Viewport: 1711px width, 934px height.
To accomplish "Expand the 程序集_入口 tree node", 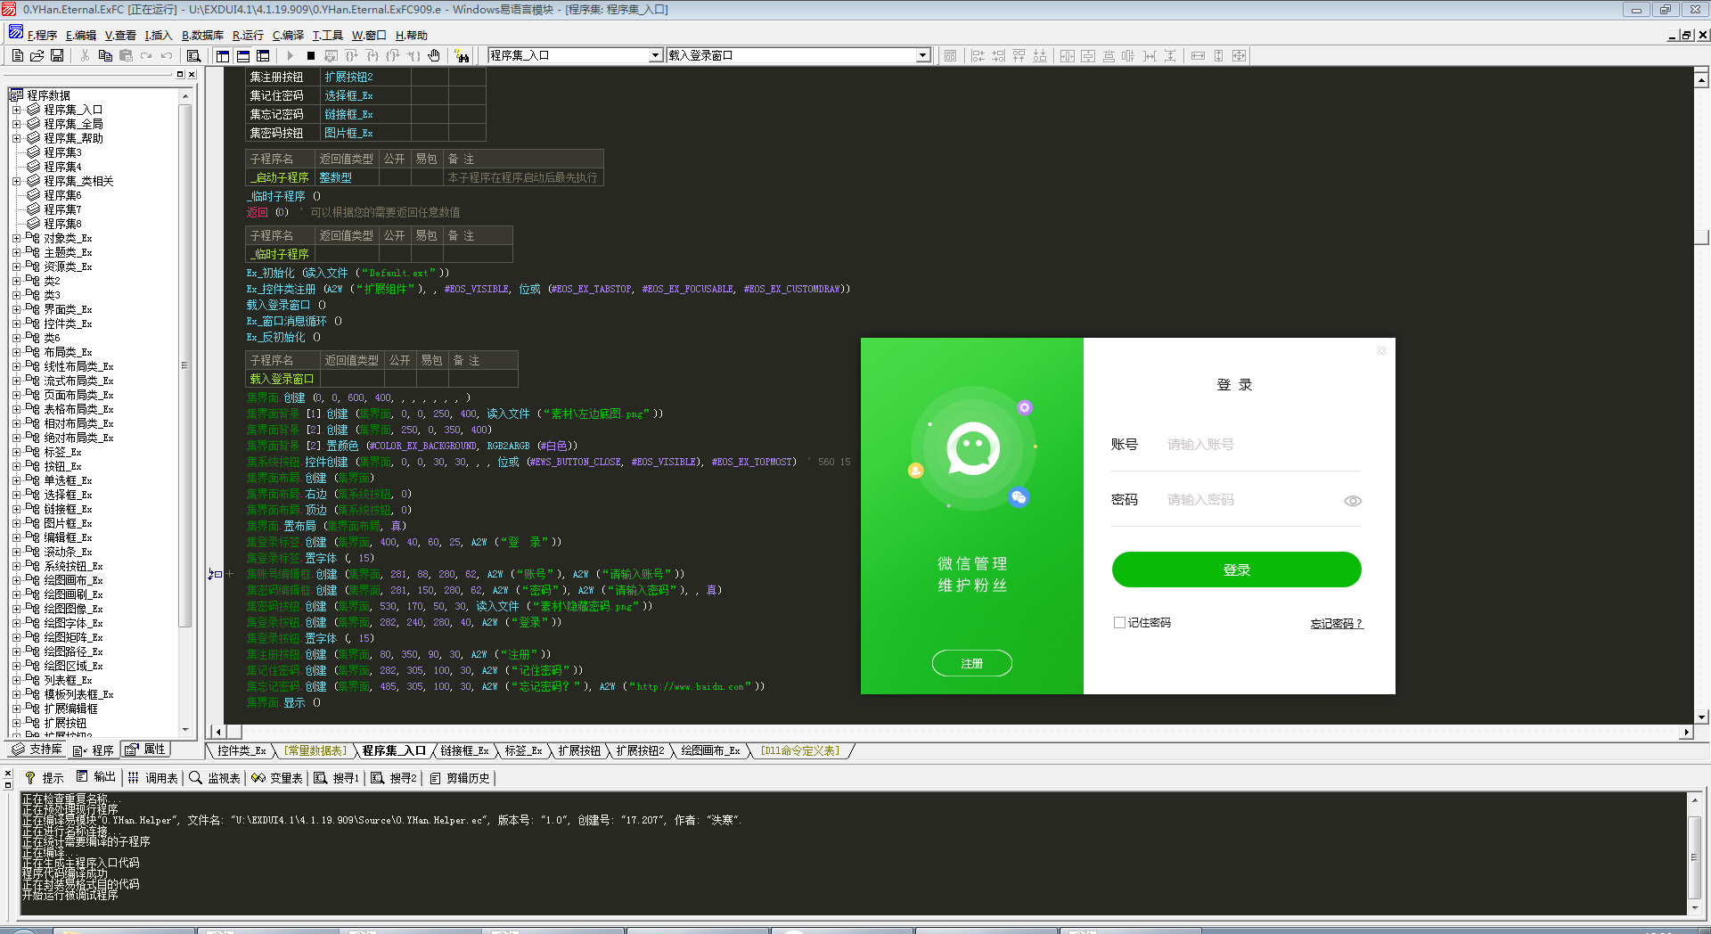I will [x=16, y=110].
